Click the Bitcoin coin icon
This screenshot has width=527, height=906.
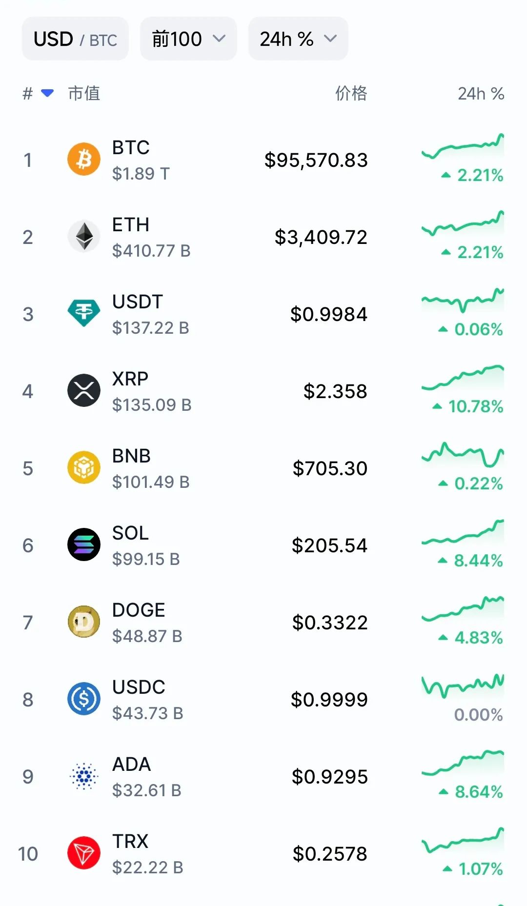tap(84, 160)
